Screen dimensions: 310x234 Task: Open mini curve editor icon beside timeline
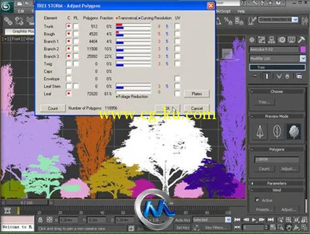click(x=7, y=210)
